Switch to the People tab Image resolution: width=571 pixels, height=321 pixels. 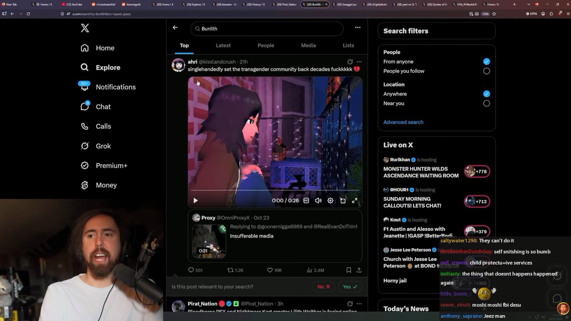click(266, 46)
